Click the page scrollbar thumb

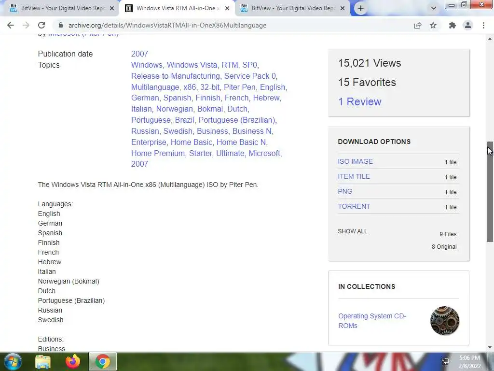pos(490,192)
